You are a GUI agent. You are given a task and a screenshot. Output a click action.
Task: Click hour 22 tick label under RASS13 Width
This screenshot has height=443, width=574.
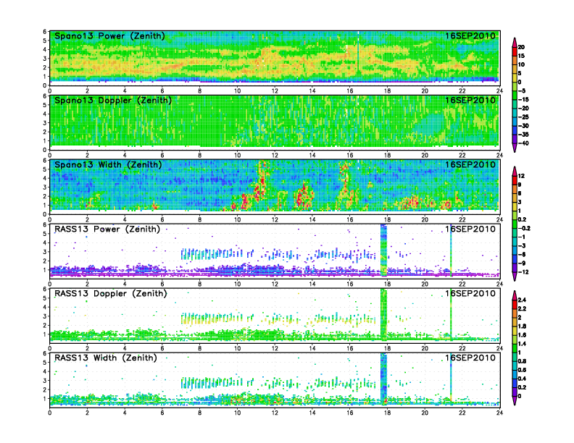coord(462,413)
